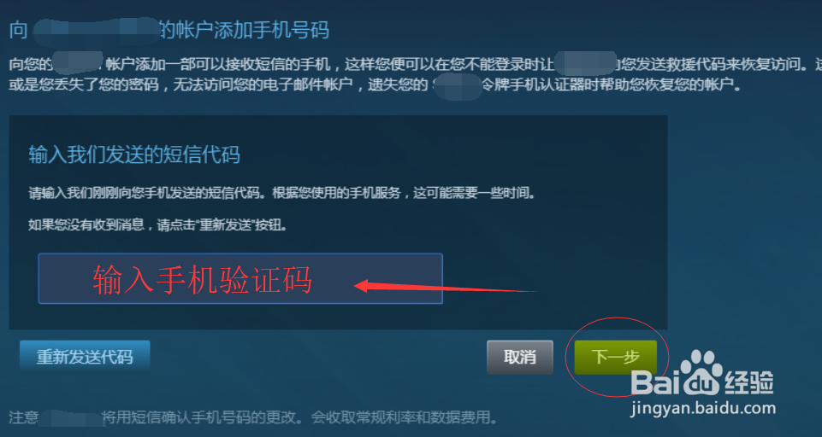Click the 请输入我们刚刚向您手机发送 instruction line

pyautogui.click(x=282, y=193)
